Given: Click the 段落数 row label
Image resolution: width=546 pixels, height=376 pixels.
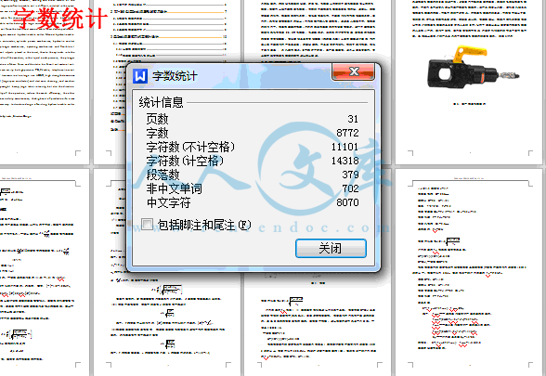Looking at the screenshot, I should click(162, 175).
